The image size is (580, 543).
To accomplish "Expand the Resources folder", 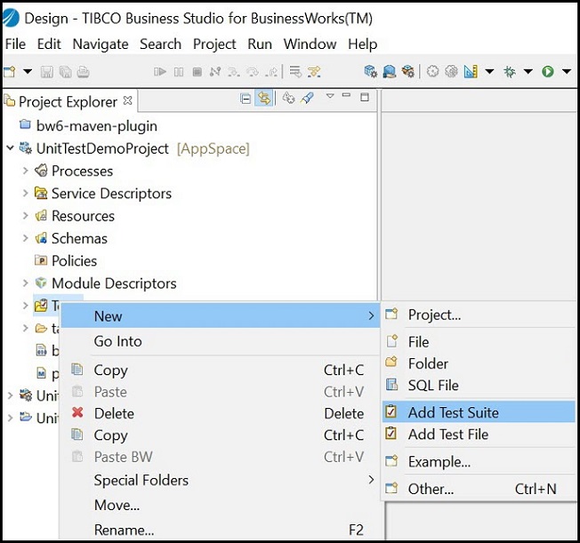I will (x=25, y=216).
